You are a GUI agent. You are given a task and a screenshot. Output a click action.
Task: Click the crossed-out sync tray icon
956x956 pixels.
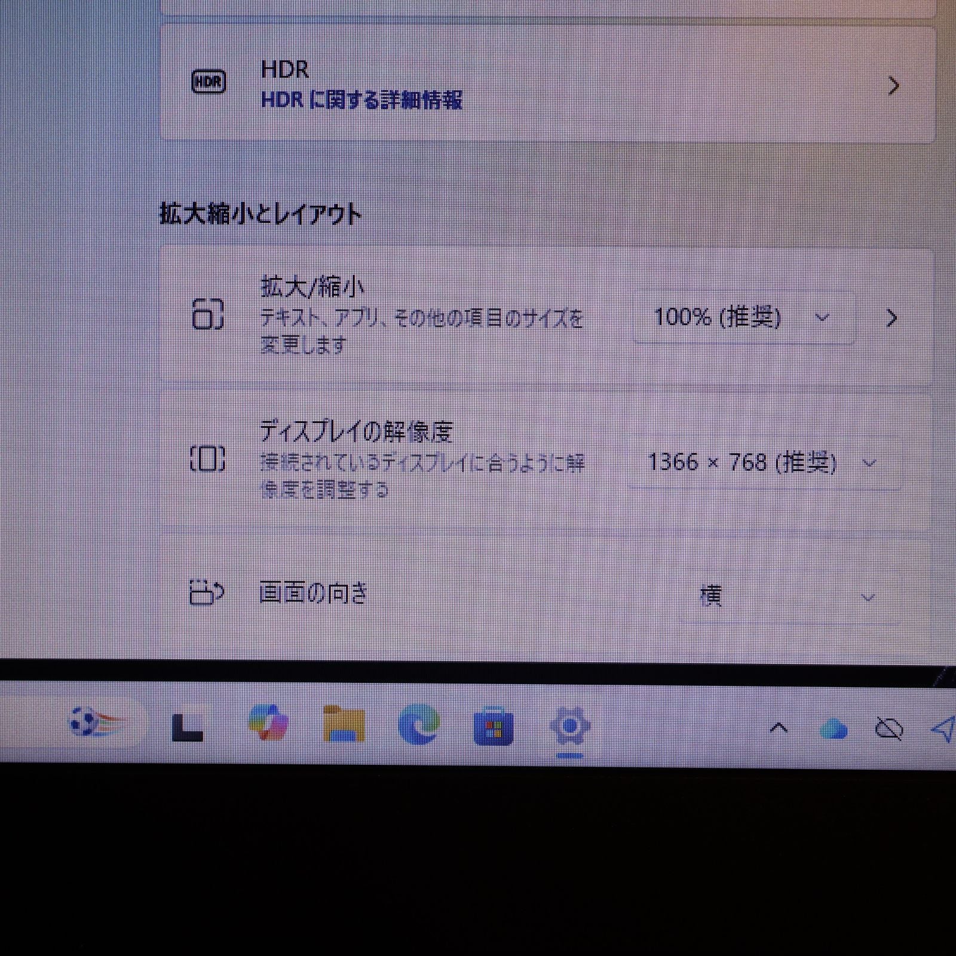coord(889,729)
